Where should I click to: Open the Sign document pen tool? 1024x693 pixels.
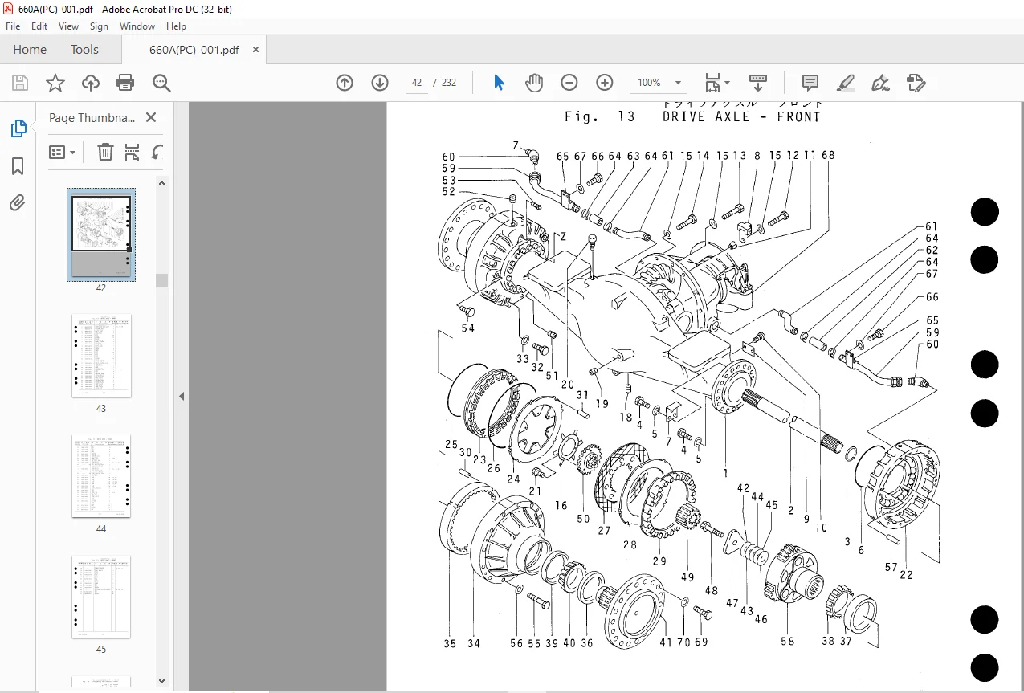pos(880,83)
